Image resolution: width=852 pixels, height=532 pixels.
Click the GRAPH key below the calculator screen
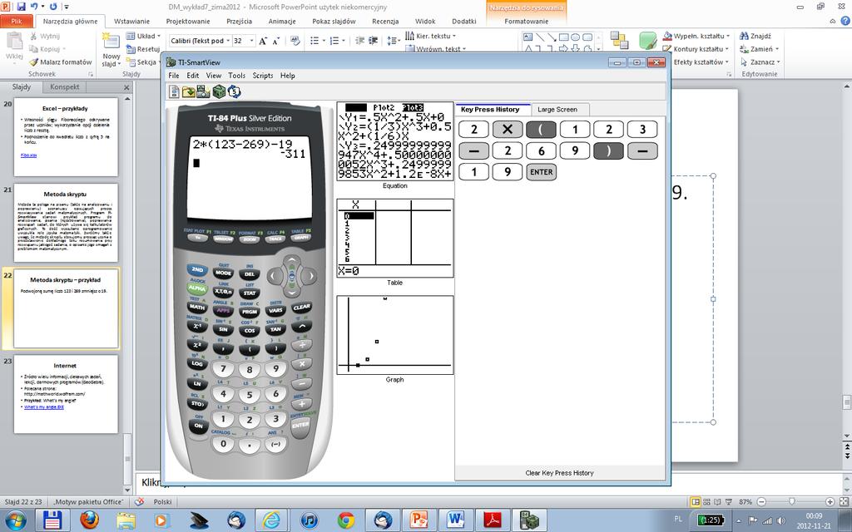click(x=300, y=237)
